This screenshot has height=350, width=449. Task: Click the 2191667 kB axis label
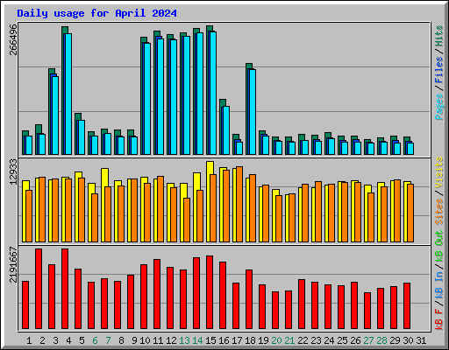[x=13, y=265]
